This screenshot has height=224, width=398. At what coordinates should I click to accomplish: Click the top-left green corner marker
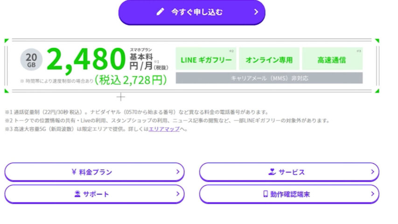coord(7,41)
